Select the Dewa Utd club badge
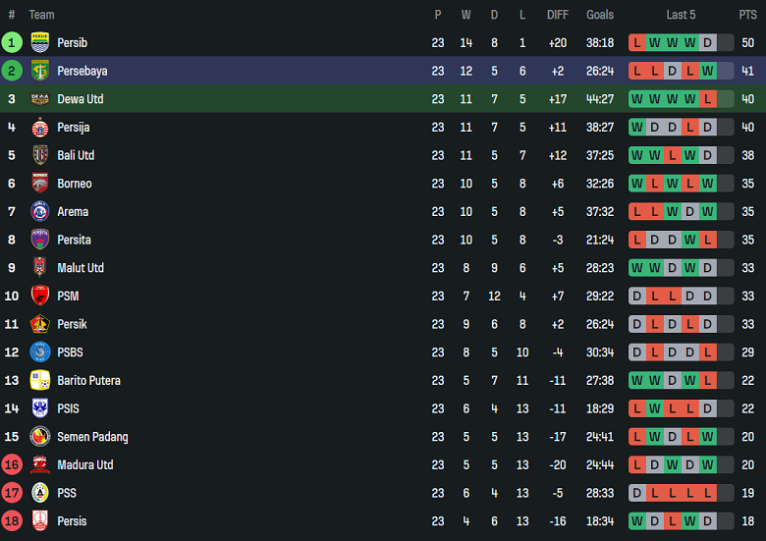Viewport: 766px width, 541px height. point(40,99)
